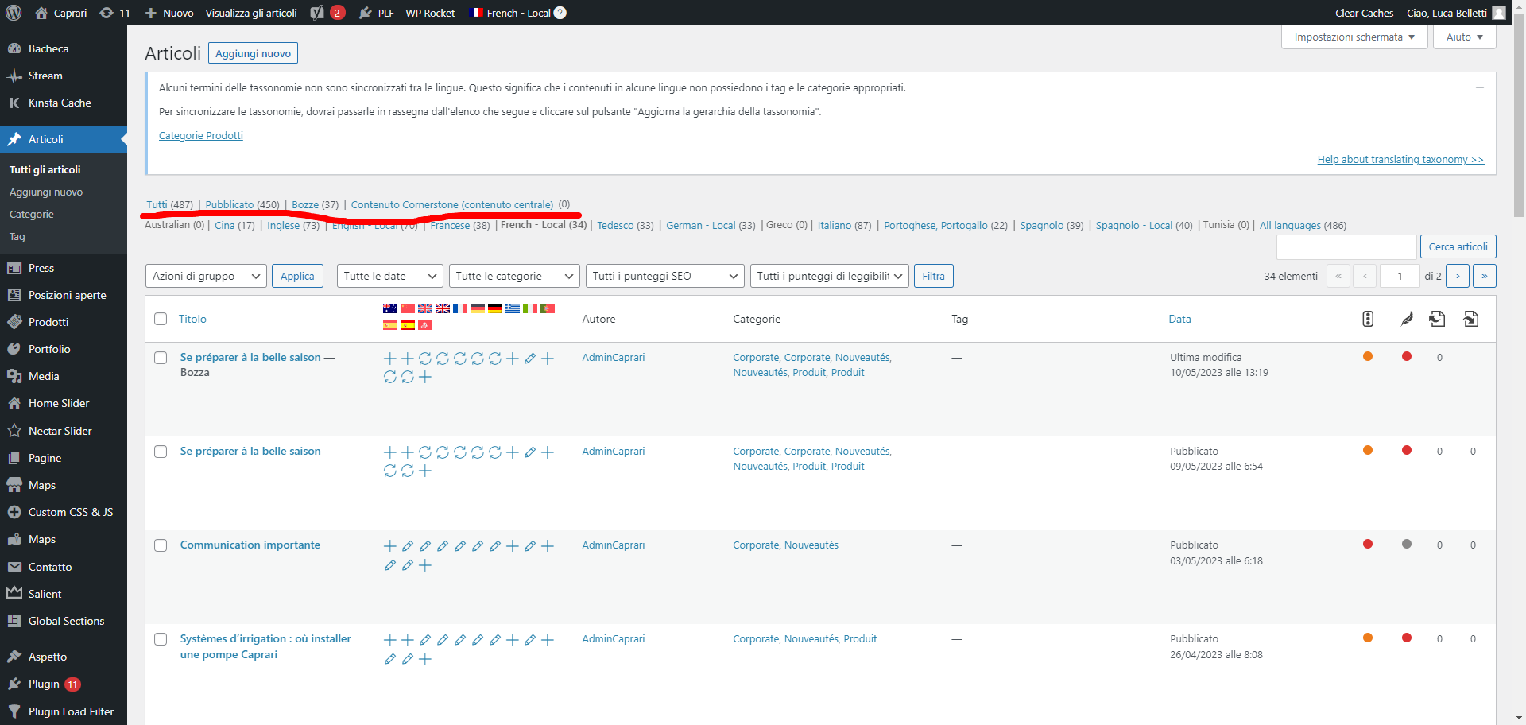Filter by the Bozze (37) tab
1526x725 pixels.
[315, 204]
